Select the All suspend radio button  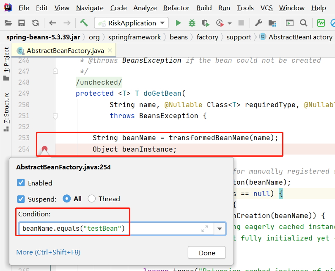click(67, 199)
